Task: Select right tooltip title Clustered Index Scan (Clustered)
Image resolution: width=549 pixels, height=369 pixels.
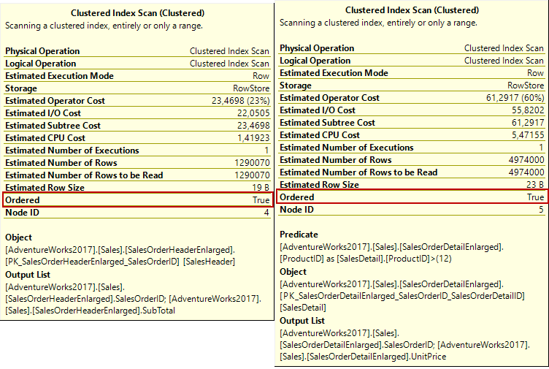Action: point(412,10)
